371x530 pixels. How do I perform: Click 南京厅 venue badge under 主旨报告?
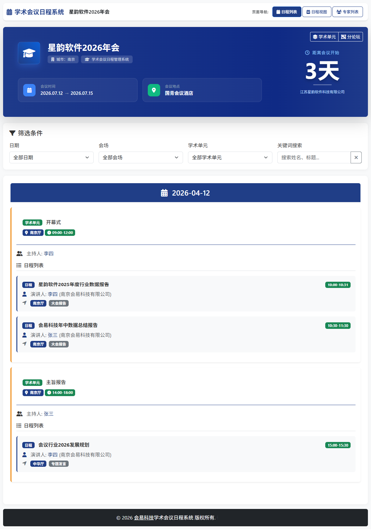33,393
